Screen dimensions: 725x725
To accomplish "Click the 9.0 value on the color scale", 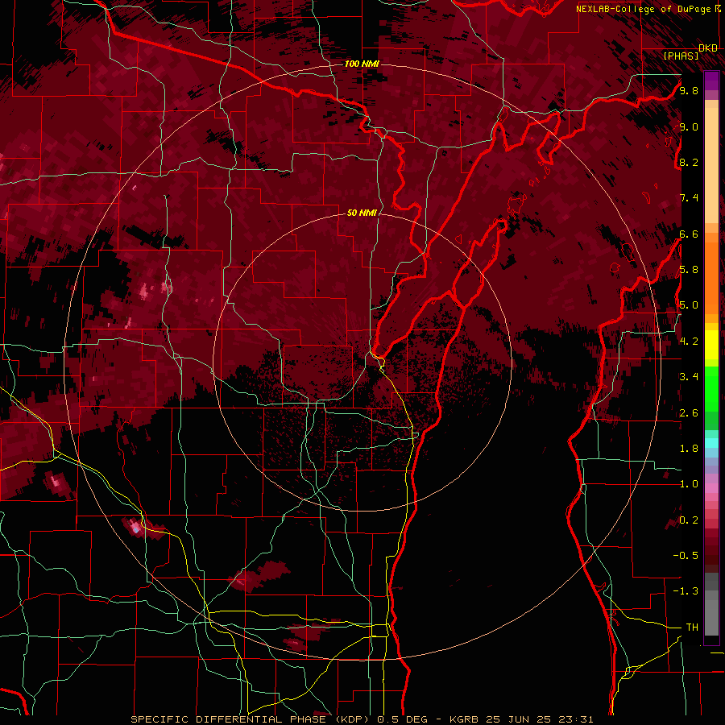I will click(x=689, y=126).
